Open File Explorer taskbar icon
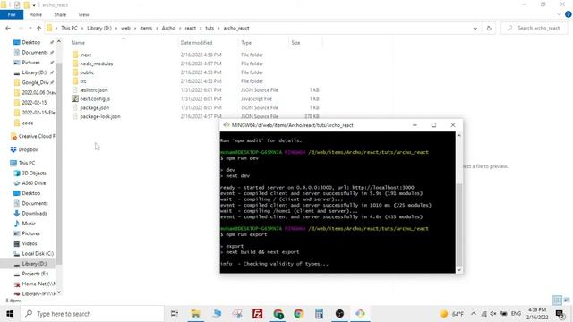 [195, 314]
